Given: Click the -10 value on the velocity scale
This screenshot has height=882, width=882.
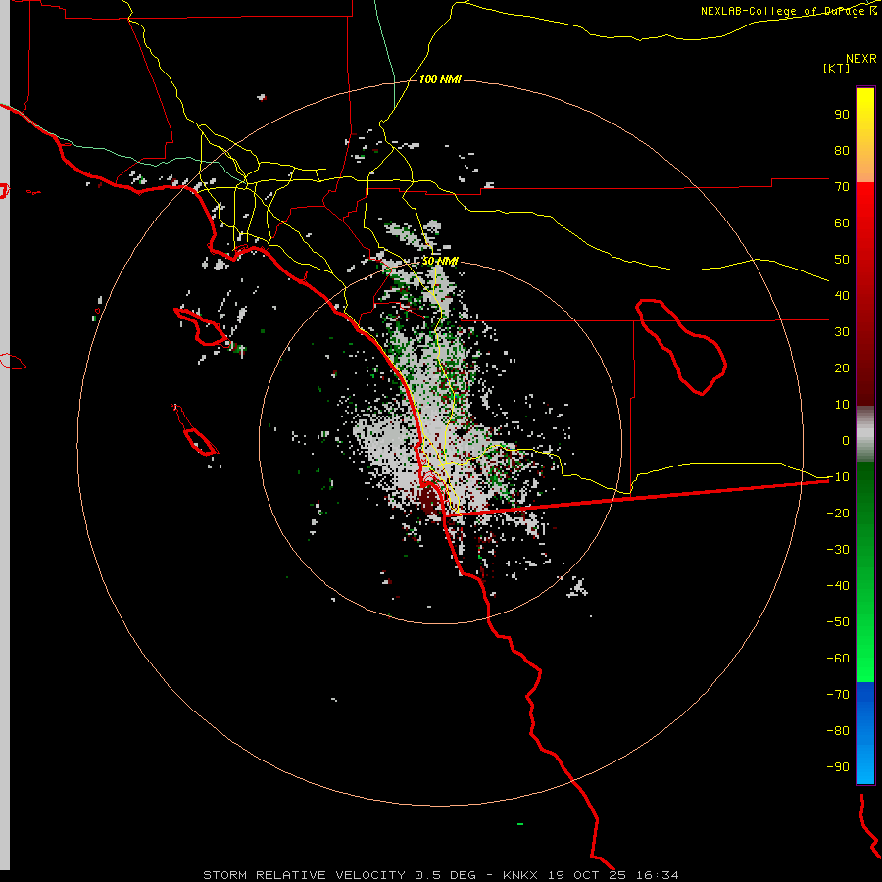Looking at the screenshot, I should pyautogui.click(x=838, y=477).
